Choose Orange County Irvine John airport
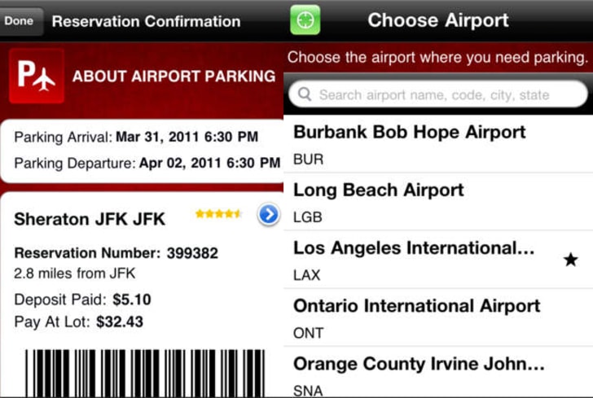 [438, 372]
